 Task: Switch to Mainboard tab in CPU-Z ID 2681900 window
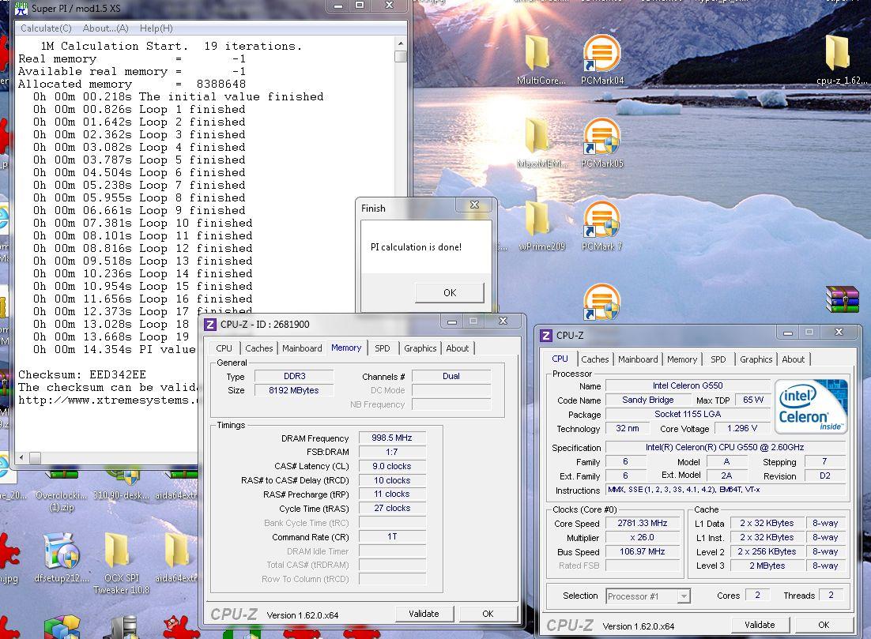pyautogui.click(x=302, y=348)
